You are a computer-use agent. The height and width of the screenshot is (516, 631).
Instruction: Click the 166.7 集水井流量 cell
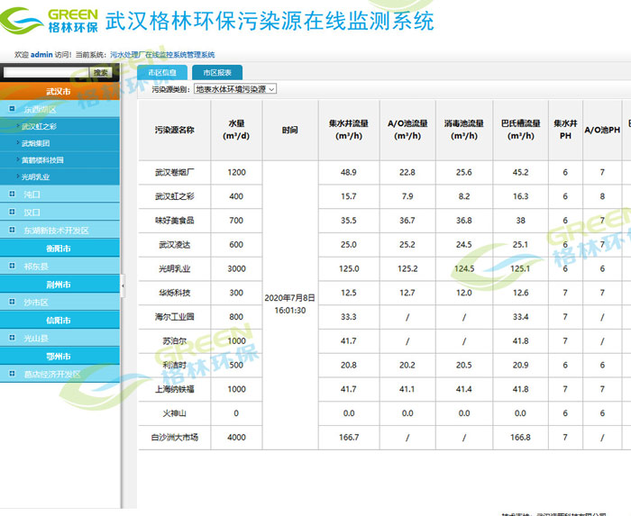click(x=349, y=438)
